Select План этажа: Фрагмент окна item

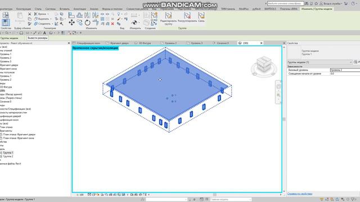[19, 138]
